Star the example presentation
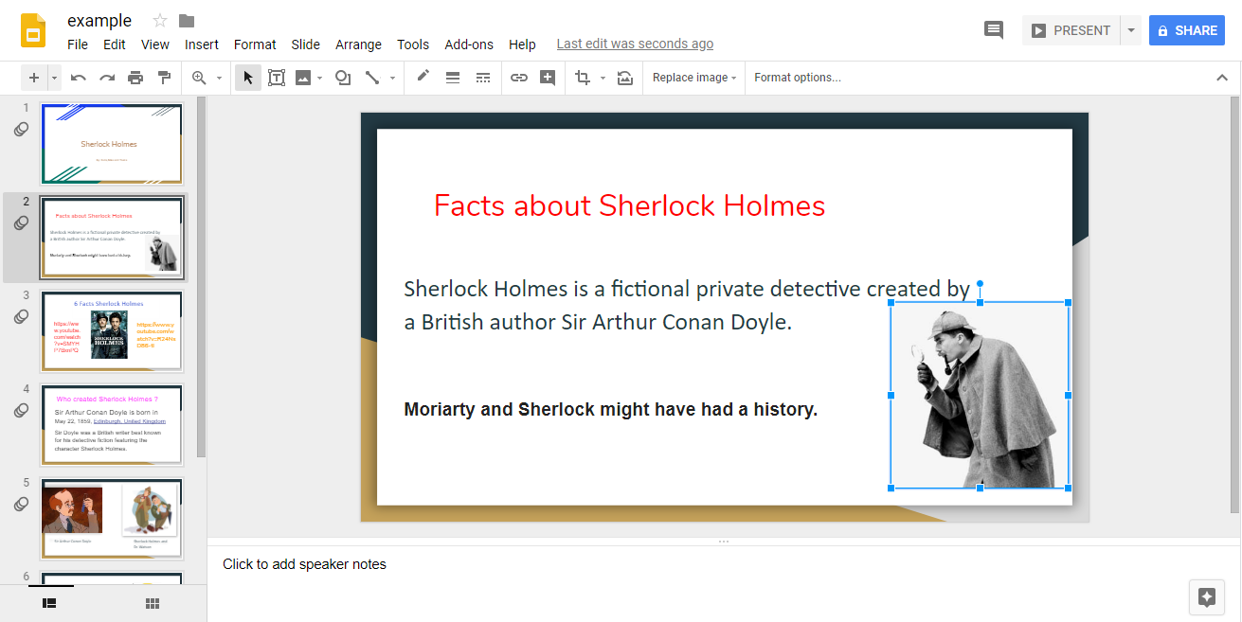This screenshot has height=622, width=1242. point(160,21)
